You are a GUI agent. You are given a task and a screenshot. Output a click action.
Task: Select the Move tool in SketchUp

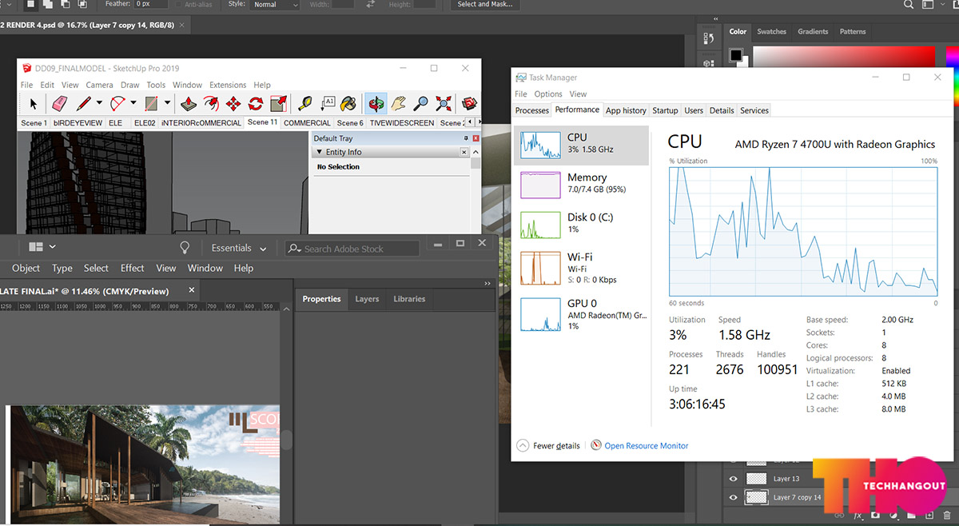[233, 103]
